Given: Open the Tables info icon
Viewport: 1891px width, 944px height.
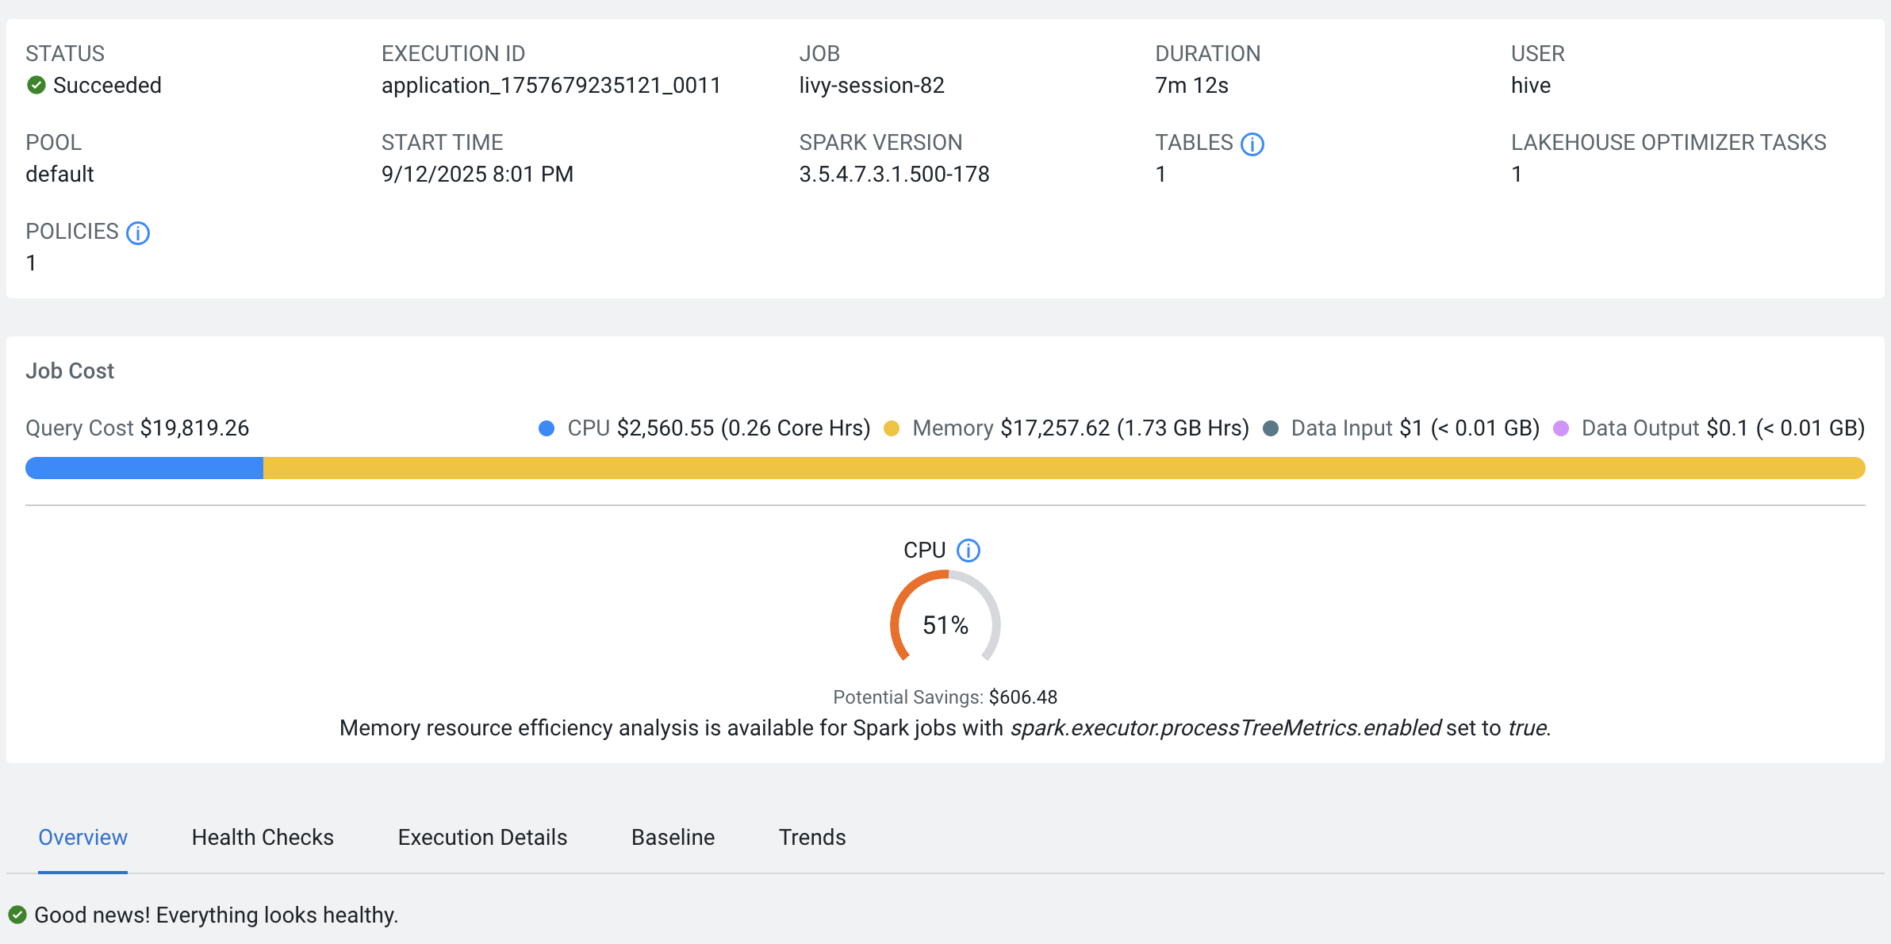Looking at the screenshot, I should point(1252,144).
